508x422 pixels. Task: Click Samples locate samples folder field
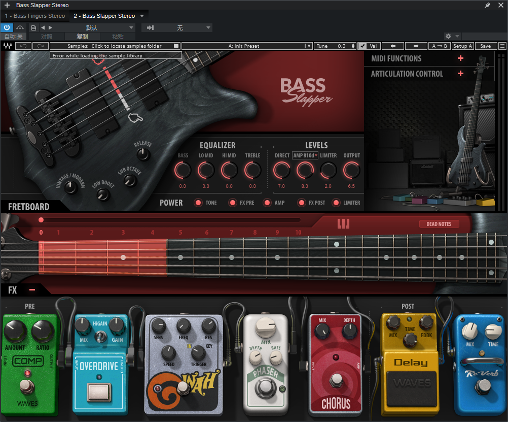point(115,46)
